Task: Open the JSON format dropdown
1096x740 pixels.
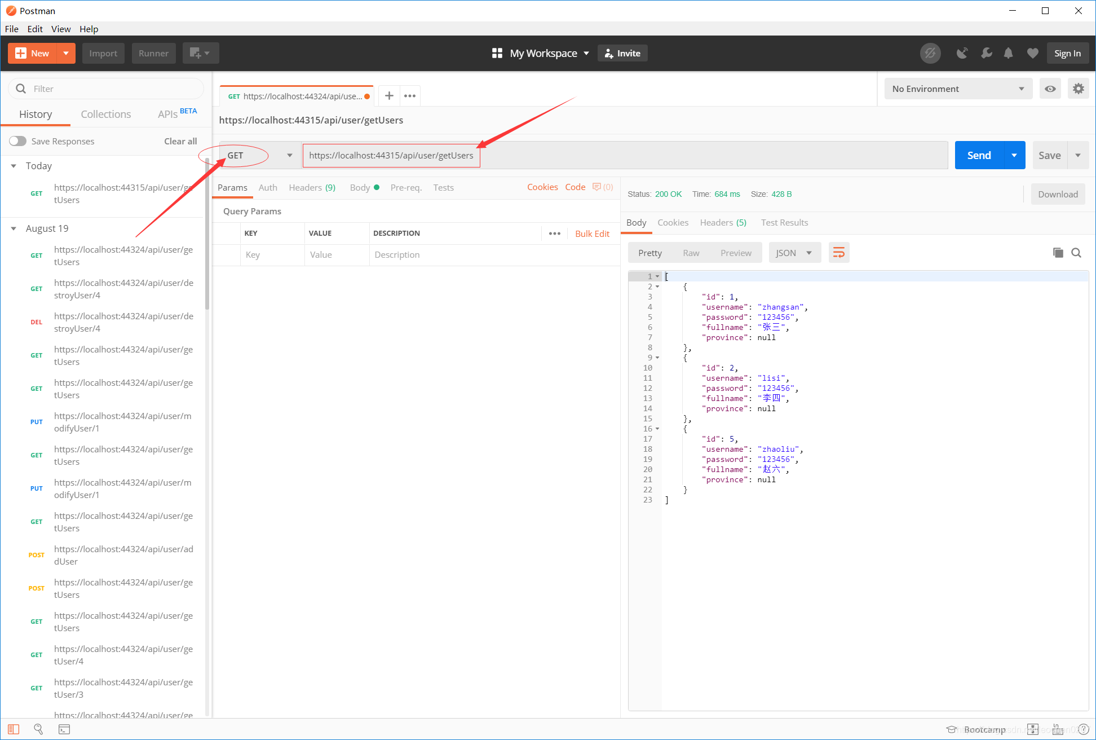Action: click(794, 253)
